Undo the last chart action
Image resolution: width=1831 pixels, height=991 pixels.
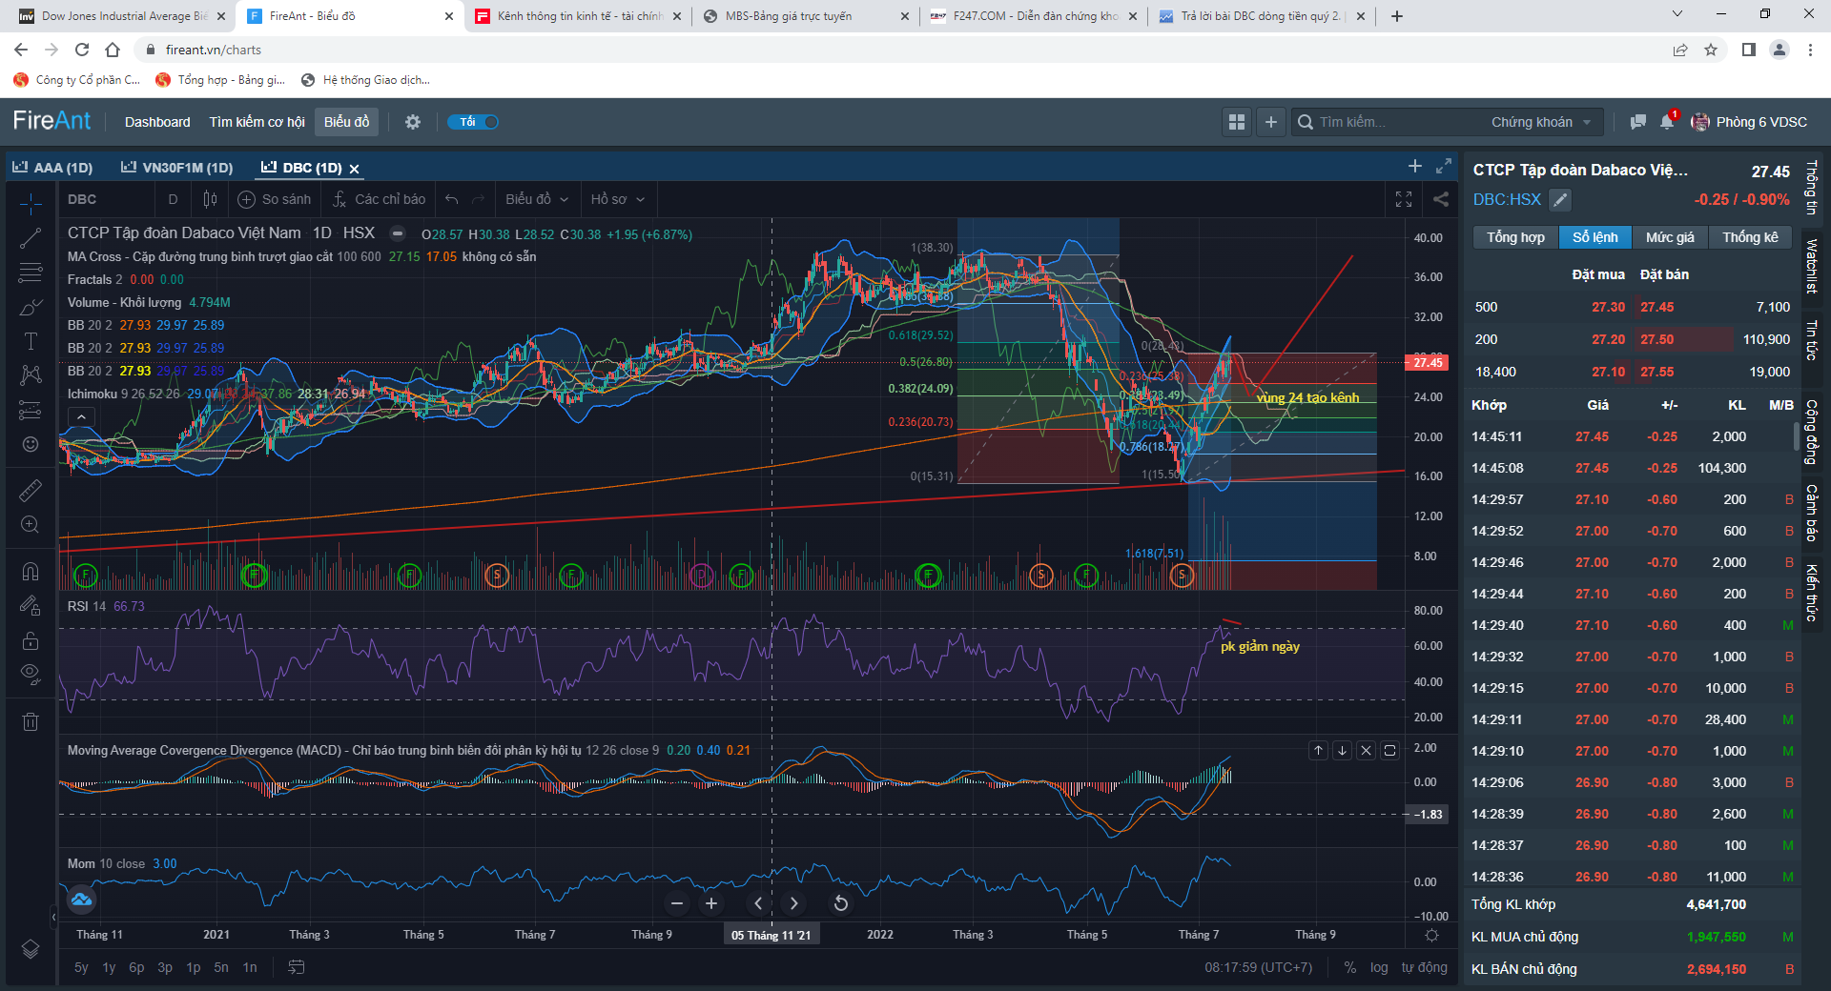pyautogui.click(x=452, y=199)
